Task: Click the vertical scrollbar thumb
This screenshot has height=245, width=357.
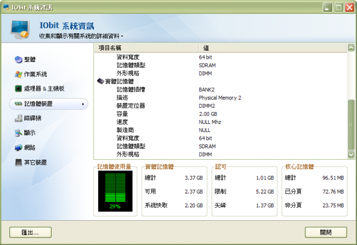Action: click(x=351, y=125)
